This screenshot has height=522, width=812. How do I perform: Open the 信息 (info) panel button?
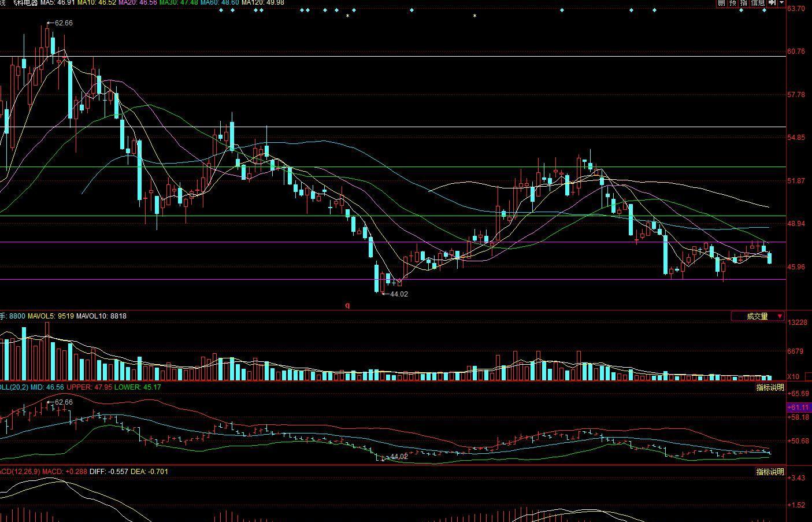point(758,3)
